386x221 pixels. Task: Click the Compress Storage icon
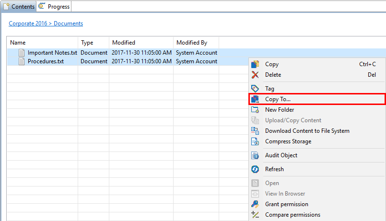tap(255, 141)
